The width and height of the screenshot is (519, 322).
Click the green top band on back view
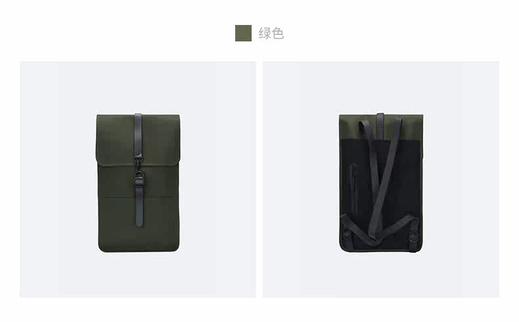click(381, 127)
